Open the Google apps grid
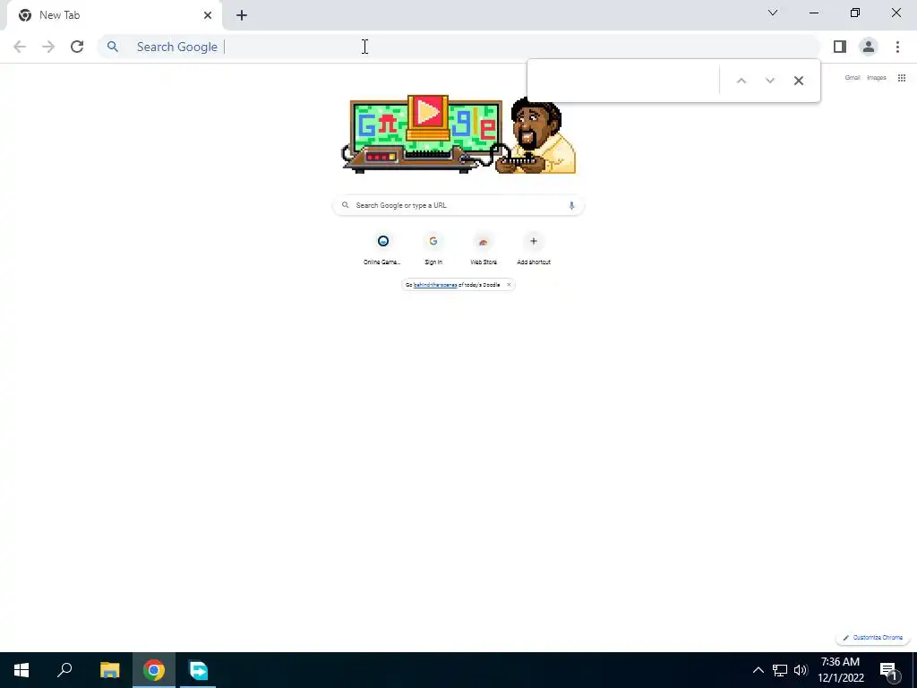Screen dimensions: 917x688 tap(902, 78)
